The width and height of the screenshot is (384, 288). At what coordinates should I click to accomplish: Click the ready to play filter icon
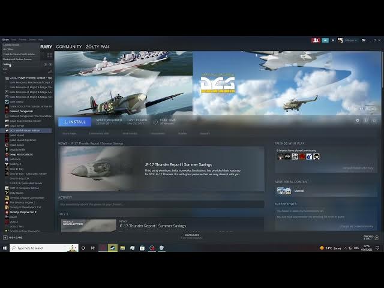[50, 64]
